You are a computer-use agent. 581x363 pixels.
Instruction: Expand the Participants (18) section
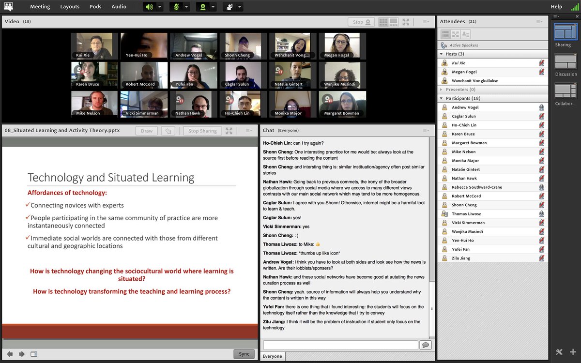(x=442, y=98)
